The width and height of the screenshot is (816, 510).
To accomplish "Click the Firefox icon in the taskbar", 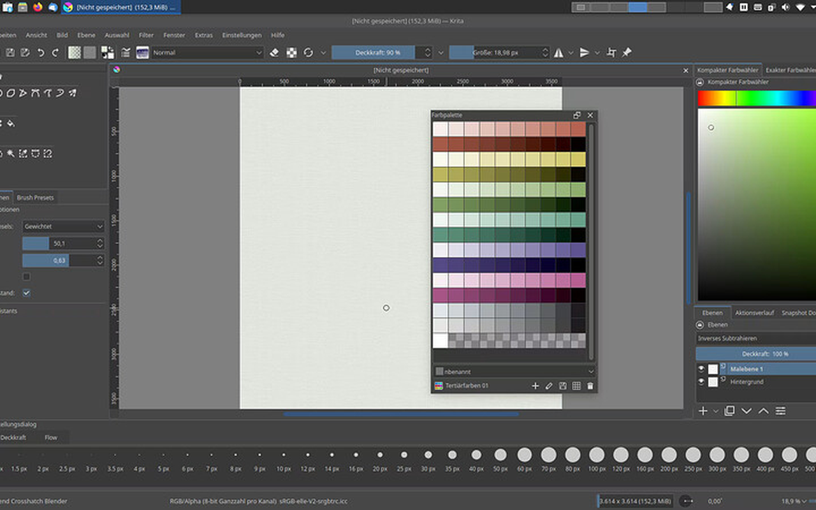I will click(x=38, y=7).
